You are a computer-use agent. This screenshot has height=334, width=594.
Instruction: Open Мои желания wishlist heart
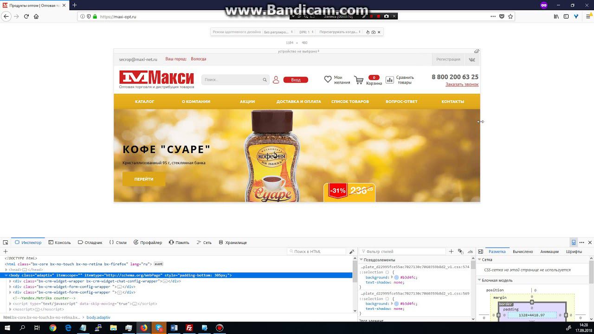(328, 79)
